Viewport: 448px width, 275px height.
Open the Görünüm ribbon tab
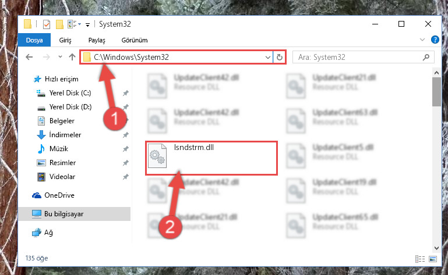point(135,40)
